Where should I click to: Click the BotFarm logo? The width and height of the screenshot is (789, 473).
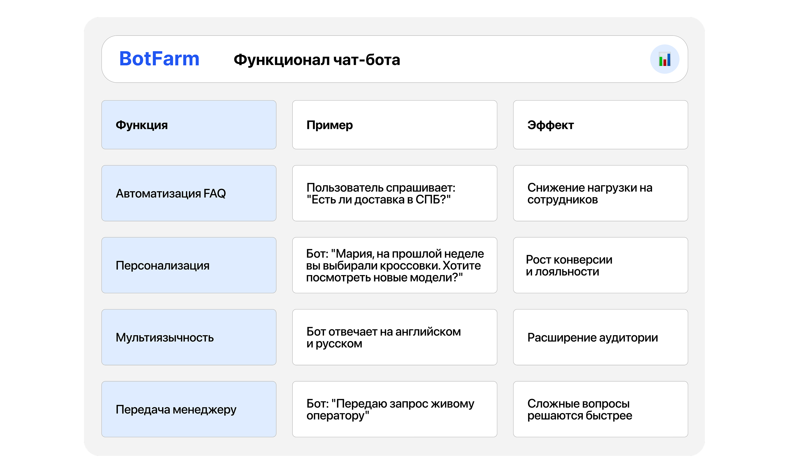coord(159,59)
